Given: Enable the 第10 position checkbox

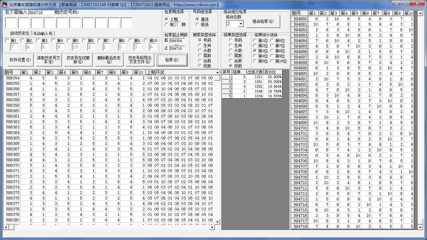Looking at the screenshot, I should click(x=146, y=41).
